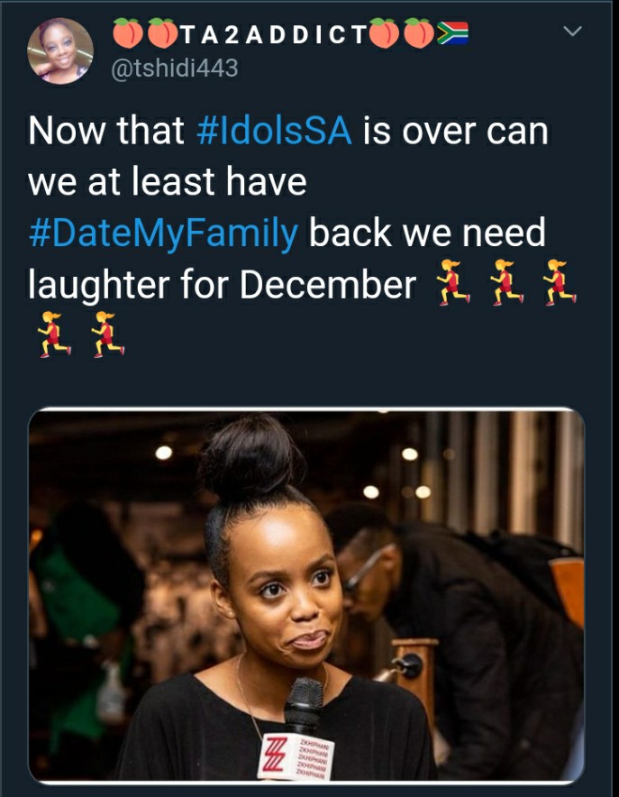The width and height of the screenshot is (619, 797).
Task: Follow the #DateMyFamily hashtag link
Action: pyautogui.click(x=163, y=234)
